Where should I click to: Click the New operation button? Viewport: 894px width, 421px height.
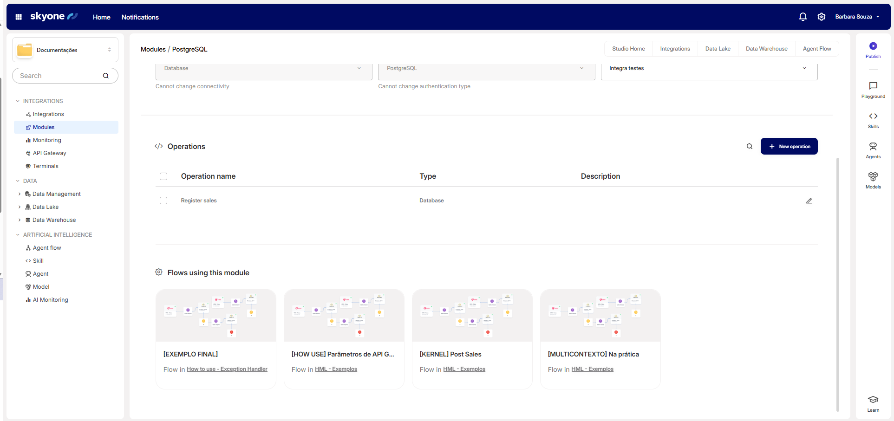pos(789,146)
